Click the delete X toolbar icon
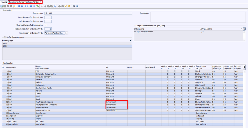This screenshot has width=248, height=128. click(x=11, y=6)
